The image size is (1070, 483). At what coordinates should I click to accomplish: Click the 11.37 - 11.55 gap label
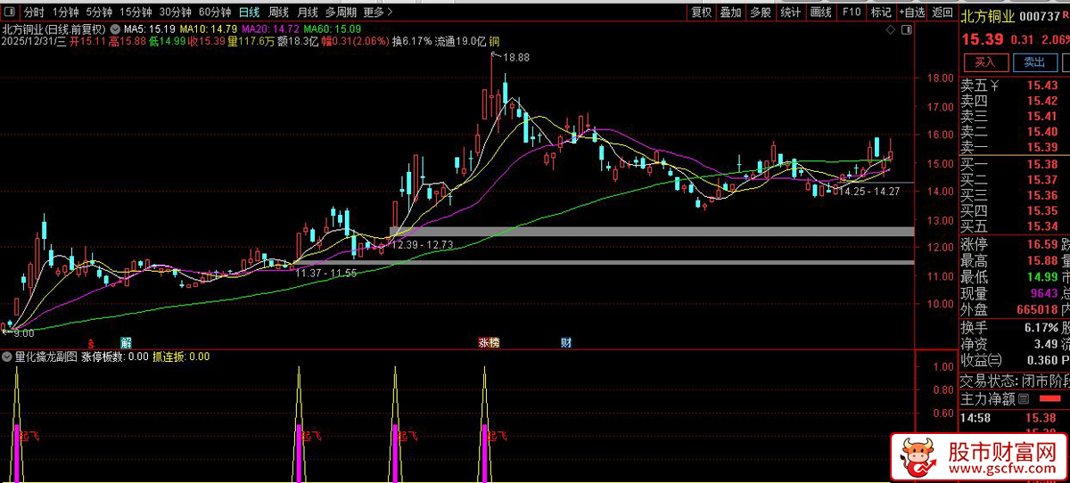pos(326,273)
